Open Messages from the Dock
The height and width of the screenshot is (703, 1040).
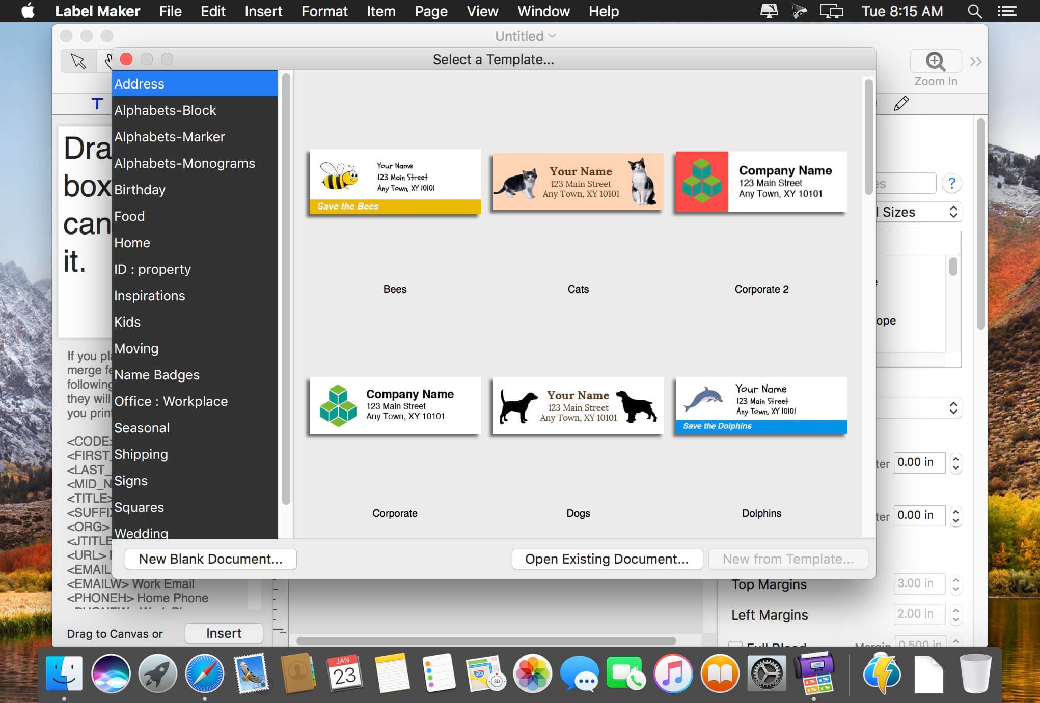tap(579, 673)
